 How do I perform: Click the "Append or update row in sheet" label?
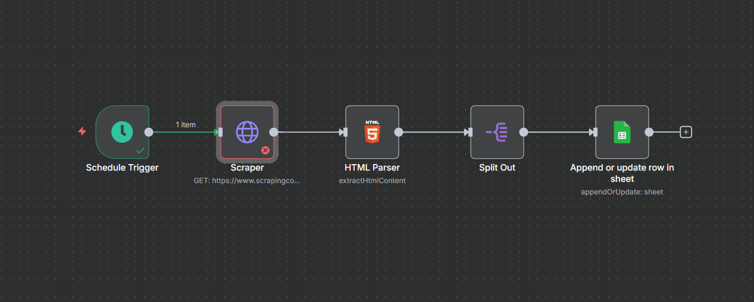pos(622,173)
